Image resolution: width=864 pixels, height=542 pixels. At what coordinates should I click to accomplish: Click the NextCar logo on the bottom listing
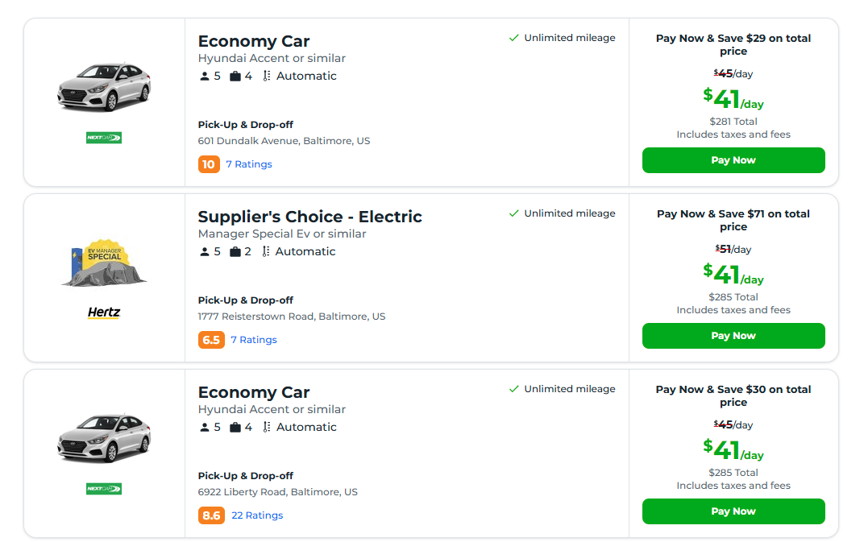pos(103,488)
